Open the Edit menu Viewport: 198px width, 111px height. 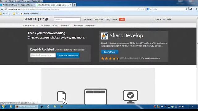(6, 1)
